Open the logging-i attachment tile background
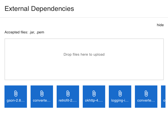 [120, 97]
